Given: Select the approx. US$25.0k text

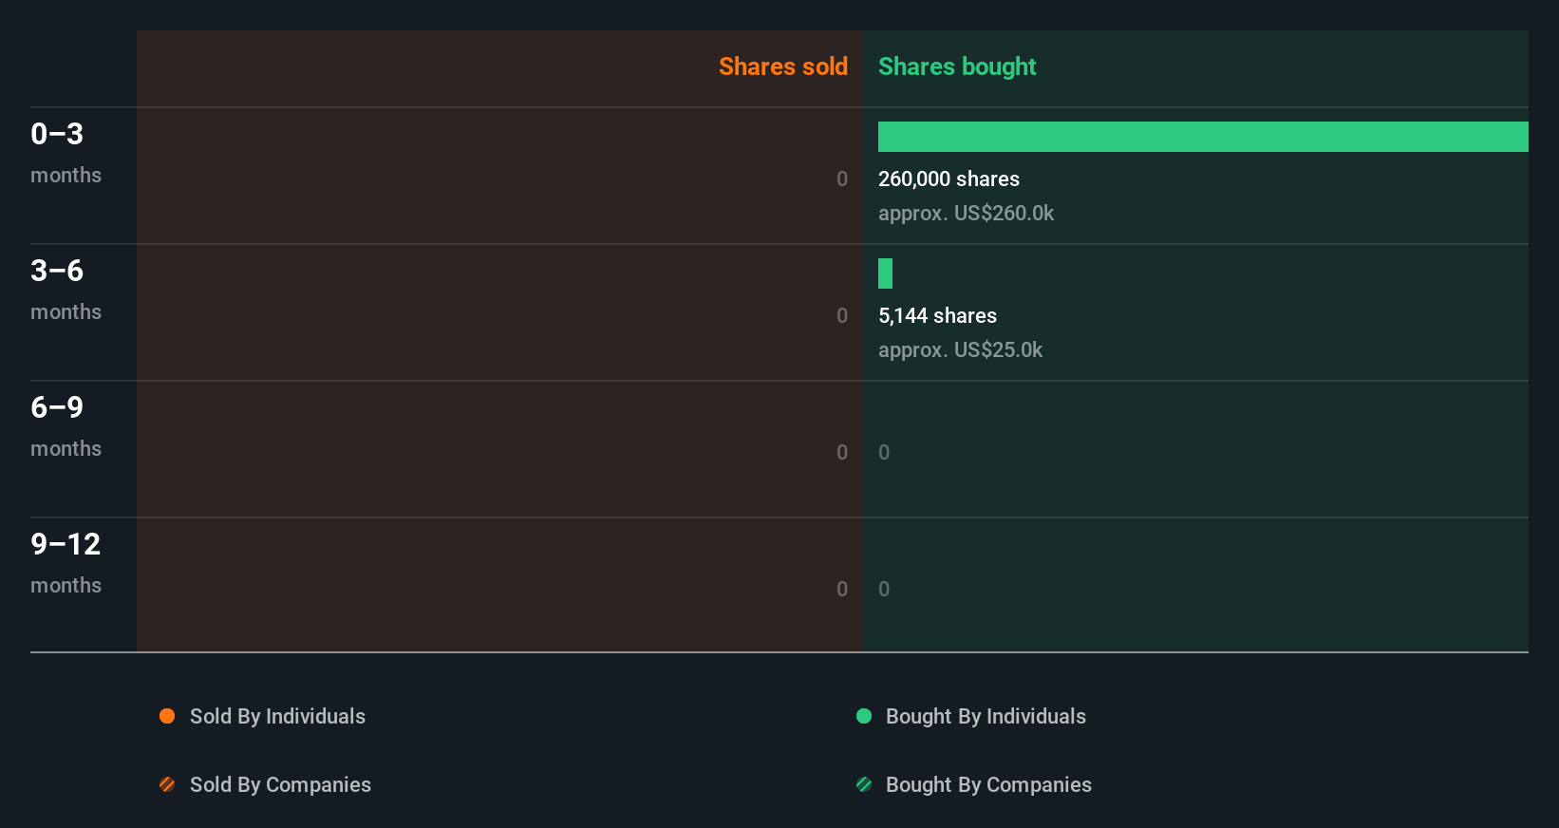Looking at the screenshot, I should [960, 349].
